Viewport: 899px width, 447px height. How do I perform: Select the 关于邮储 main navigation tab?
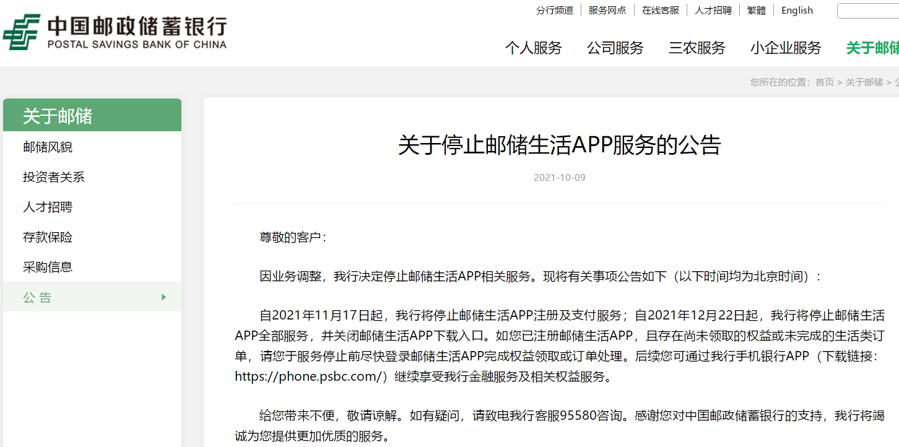[872, 48]
